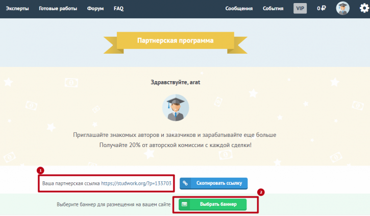The image size is (370, 216).
Task: Click the graduate avatar in the greeting
Action: pyautogui.click(x=176, y=108)
